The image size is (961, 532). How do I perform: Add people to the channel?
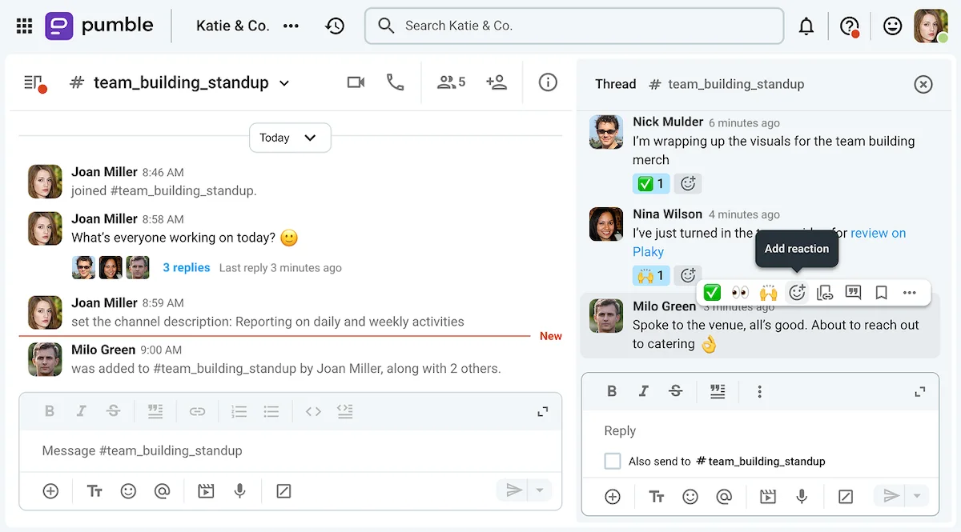497,82
